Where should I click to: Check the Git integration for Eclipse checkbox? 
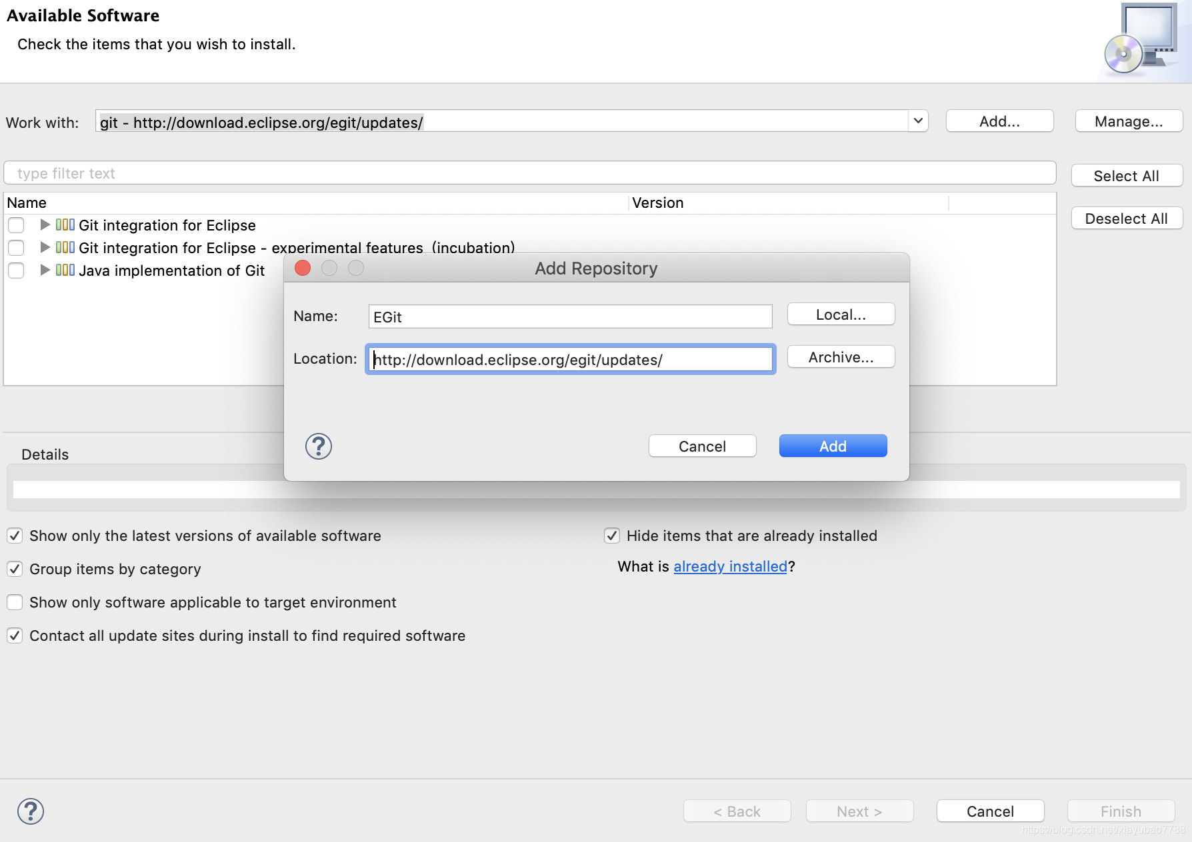click(x=16, y=225)
